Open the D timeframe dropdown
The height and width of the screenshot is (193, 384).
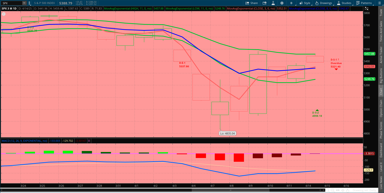click(x=291, y=3)
